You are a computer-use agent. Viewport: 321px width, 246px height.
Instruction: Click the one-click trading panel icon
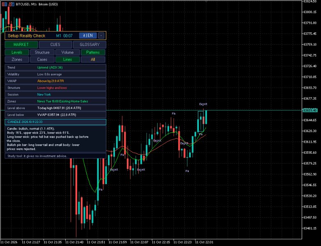click(11, 4)
